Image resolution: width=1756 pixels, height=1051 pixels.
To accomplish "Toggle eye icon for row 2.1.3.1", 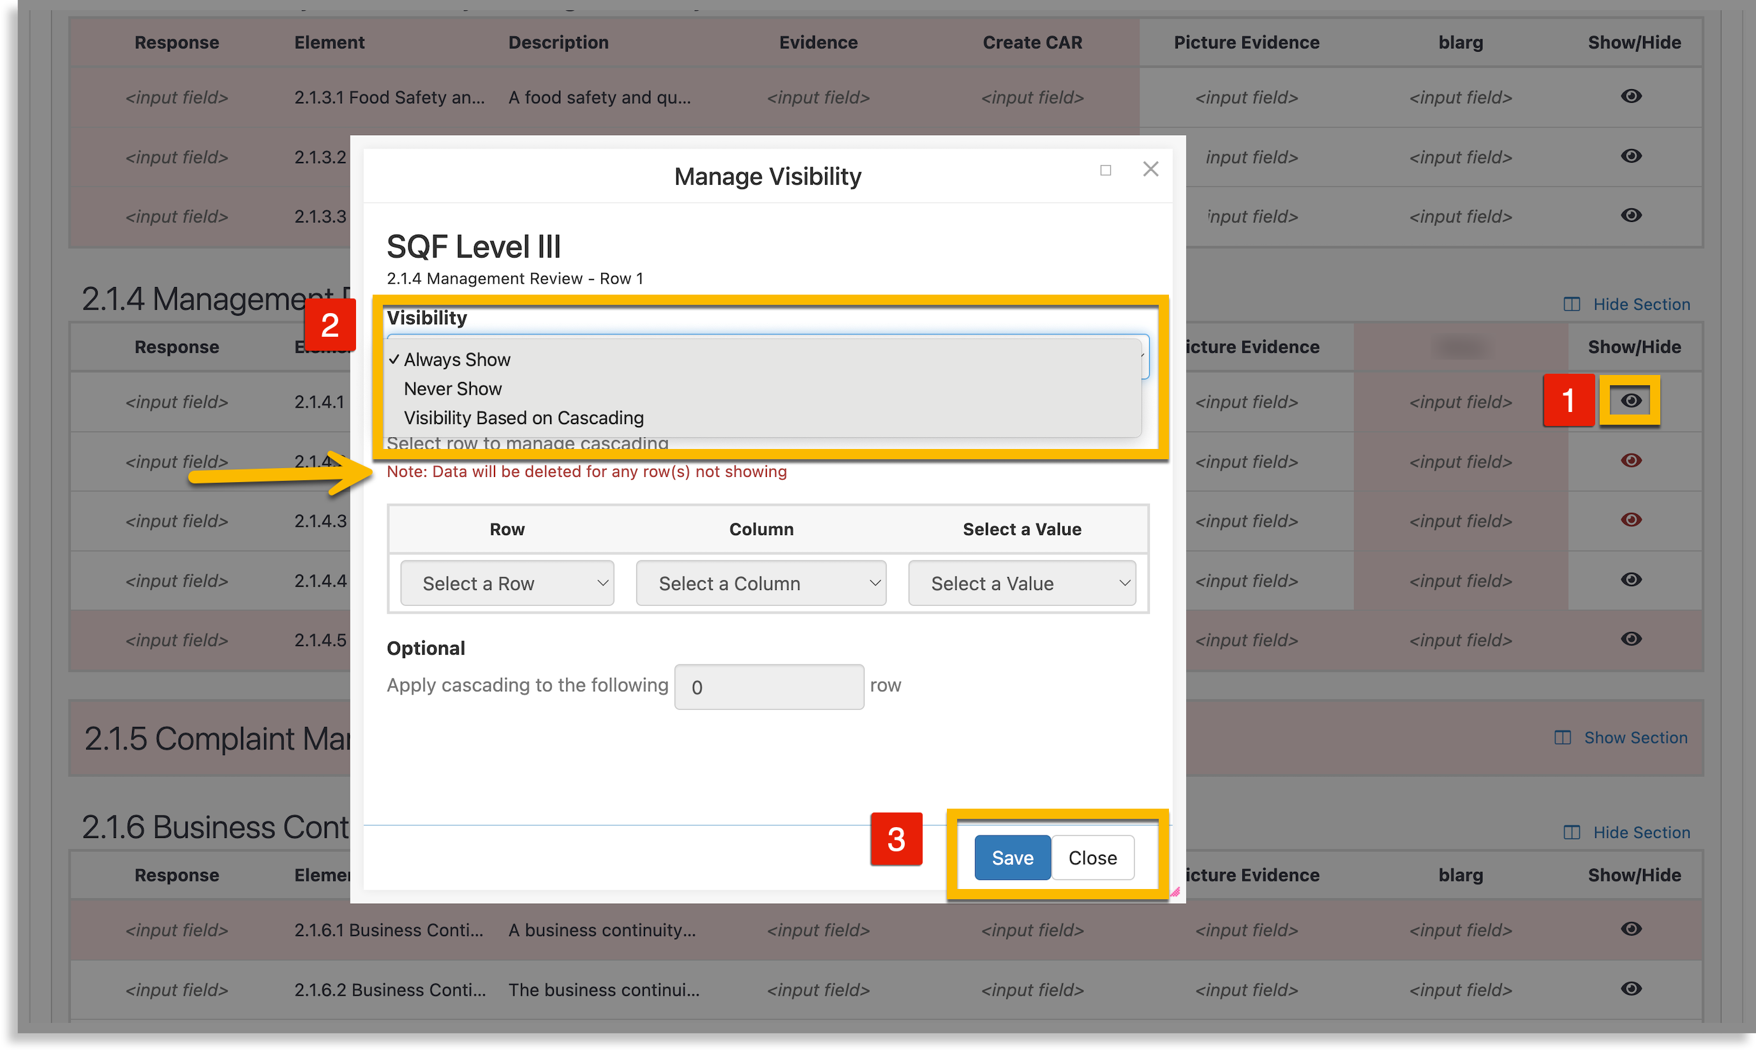I will click(1630, 96).
